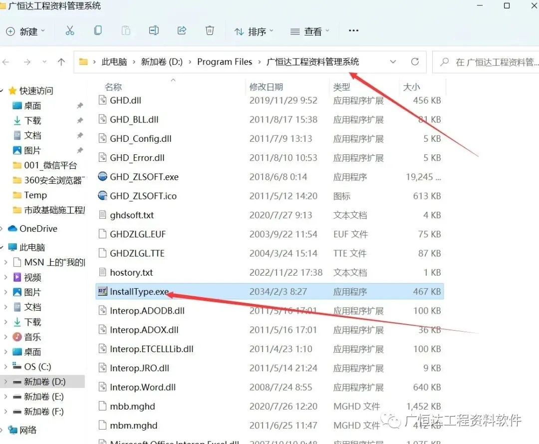
Task: Sort by the 类型 column header
Action: 342,87
